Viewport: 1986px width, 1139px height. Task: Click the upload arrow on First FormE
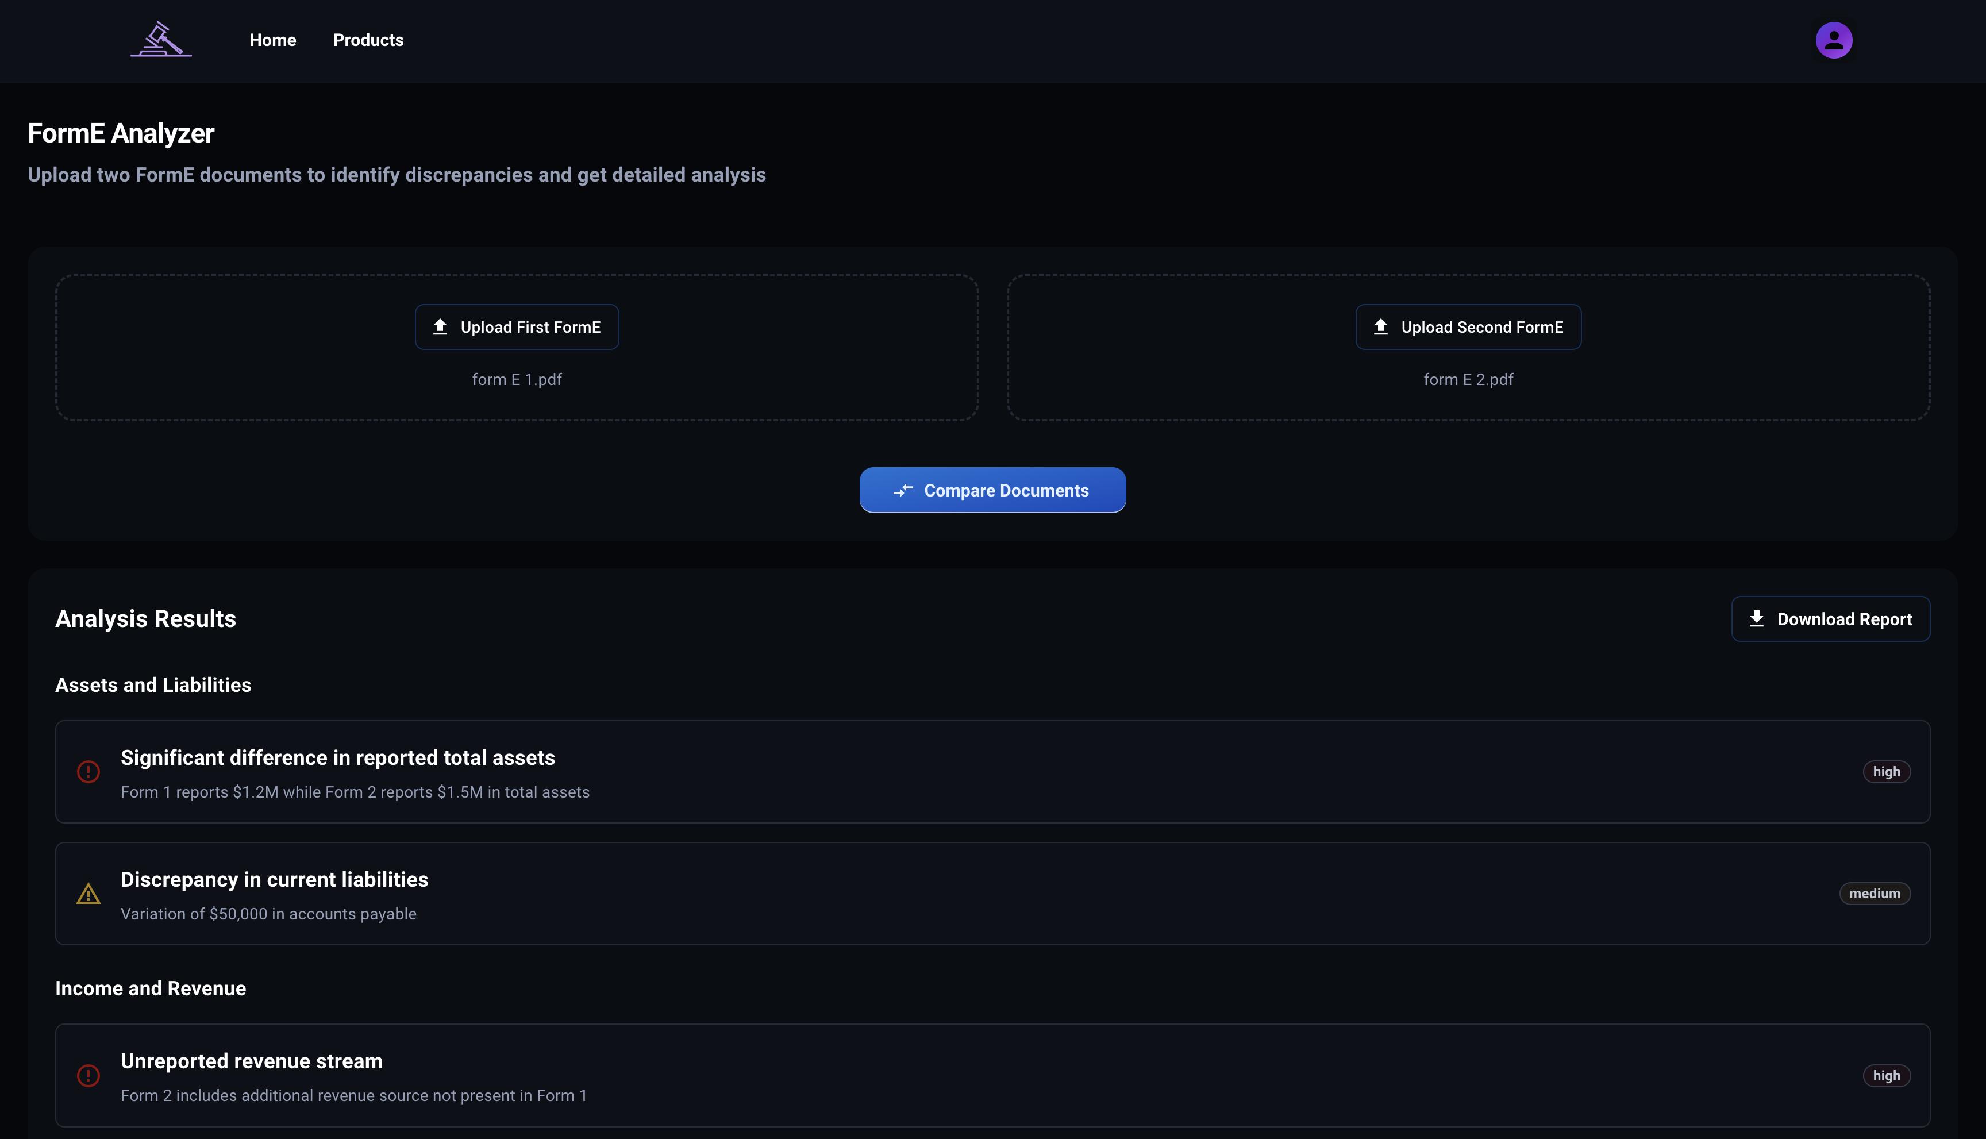tap(440, 327)
